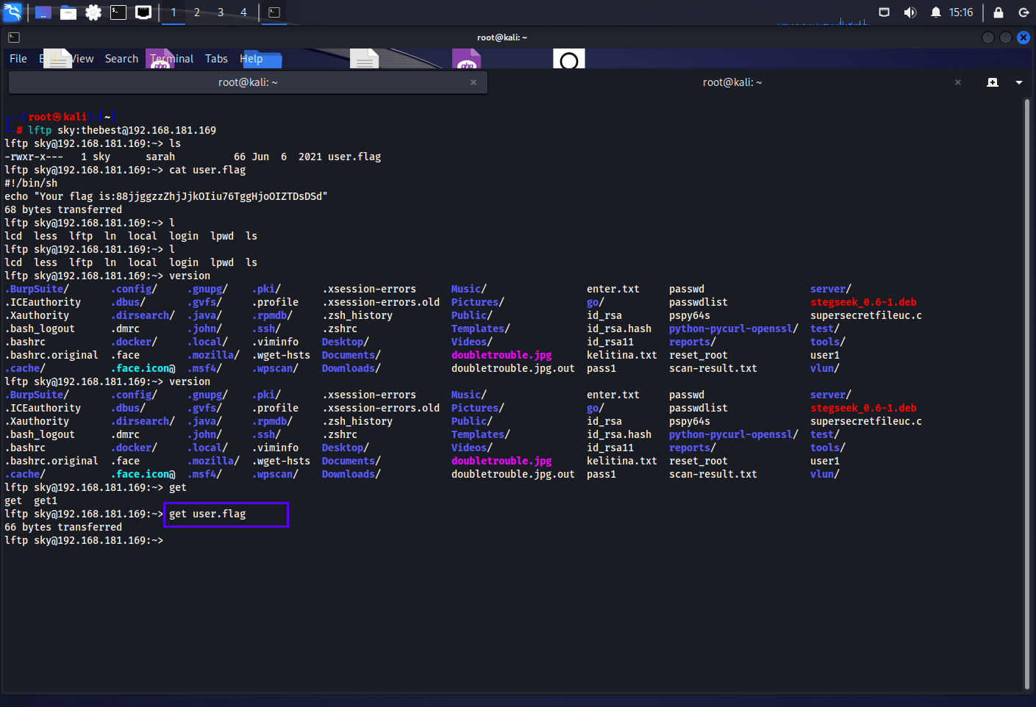Click the first doubletrouble.jpg filename
This screenshot has width=1036, height=707.
tap(501, 355)
